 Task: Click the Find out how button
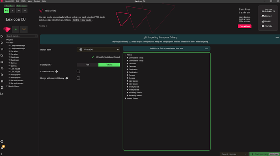click(x=244, y=26)
